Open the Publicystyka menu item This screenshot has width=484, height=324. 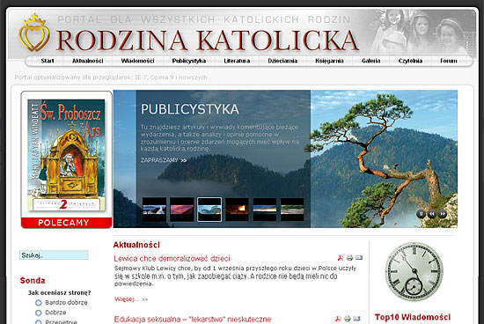[x=189, y=61]
